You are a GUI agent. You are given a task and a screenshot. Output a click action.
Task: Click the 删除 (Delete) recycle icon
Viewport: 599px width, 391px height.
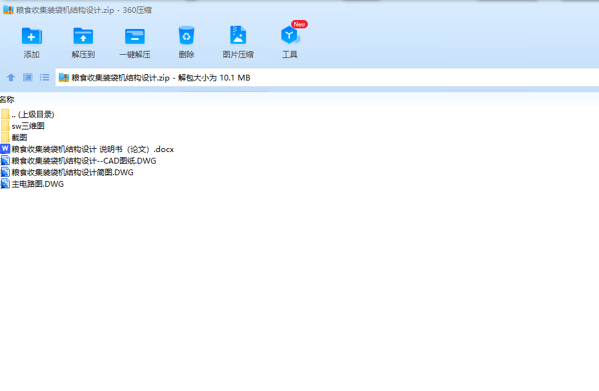(187, 35)
